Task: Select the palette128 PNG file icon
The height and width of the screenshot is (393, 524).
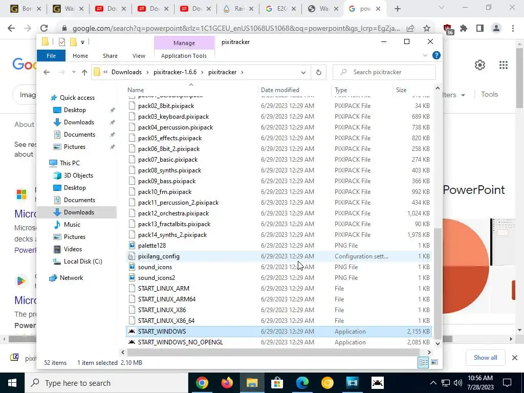Action: [132, 246]
